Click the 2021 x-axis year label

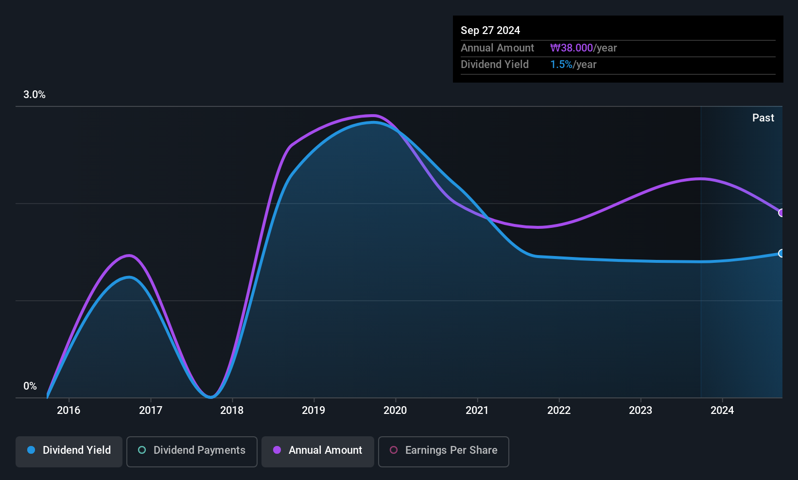point(477,411)
